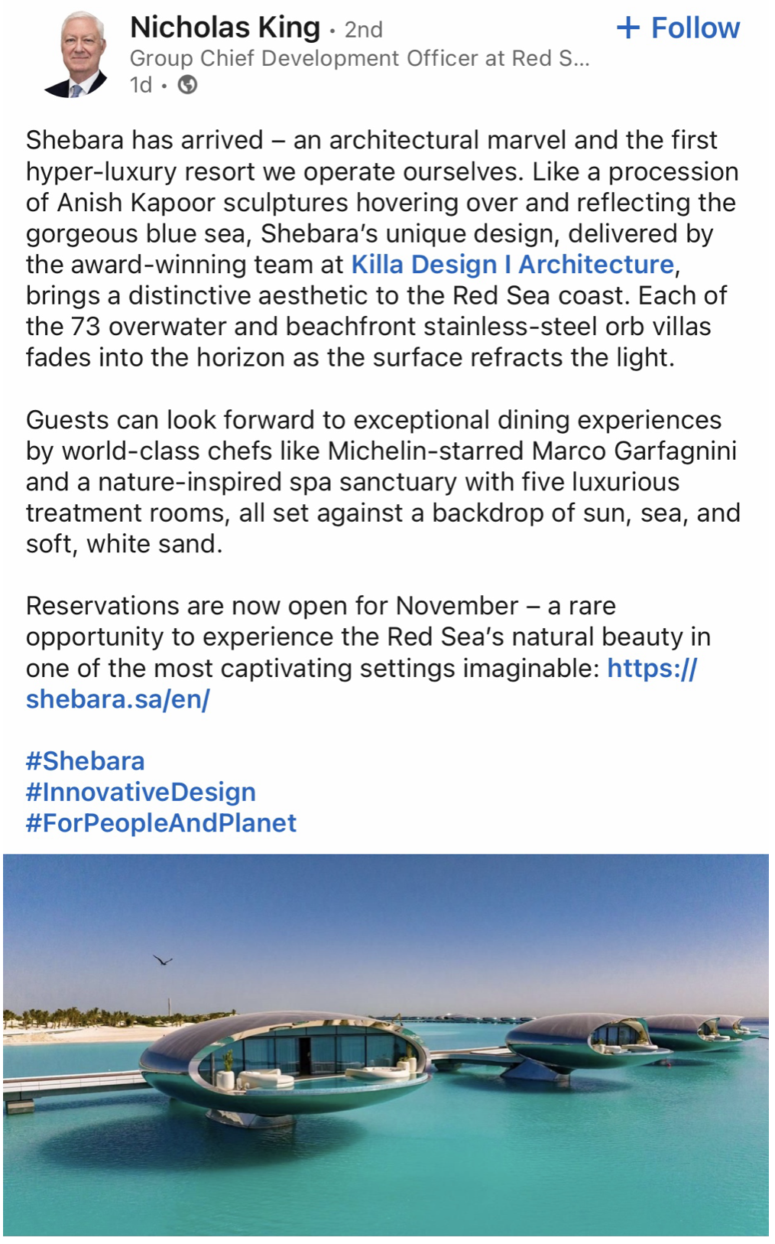Click the 1d post timestamp

[x=141, y=85]
